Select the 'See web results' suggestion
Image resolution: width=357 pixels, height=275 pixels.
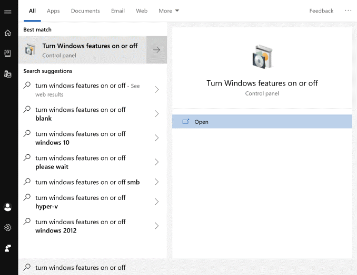(93, 90)
